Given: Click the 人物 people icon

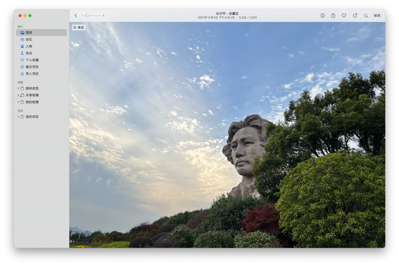Looking at the screenshot, I should (x=22, y=46).
